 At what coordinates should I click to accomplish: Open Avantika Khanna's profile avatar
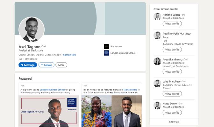(157, 61)
